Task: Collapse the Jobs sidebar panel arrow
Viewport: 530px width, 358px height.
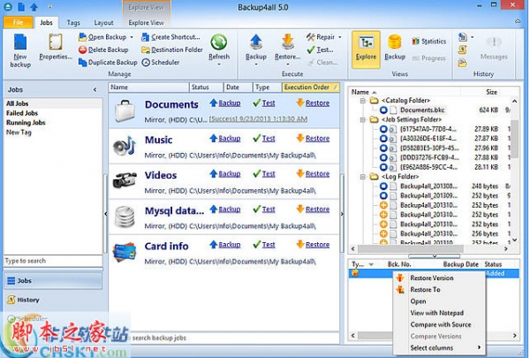Action: click(x=95, y=89)
